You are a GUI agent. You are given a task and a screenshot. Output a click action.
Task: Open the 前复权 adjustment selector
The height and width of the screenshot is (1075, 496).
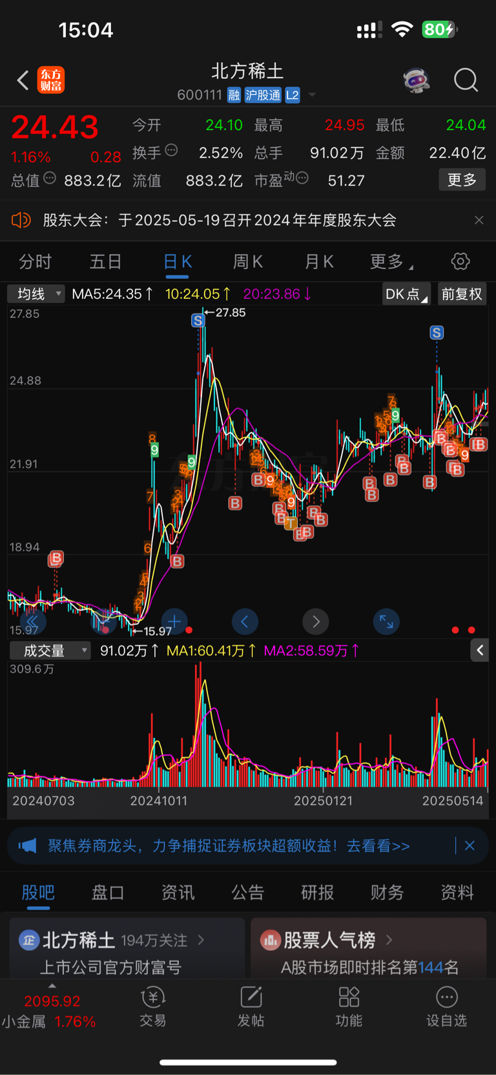[462, 294]
